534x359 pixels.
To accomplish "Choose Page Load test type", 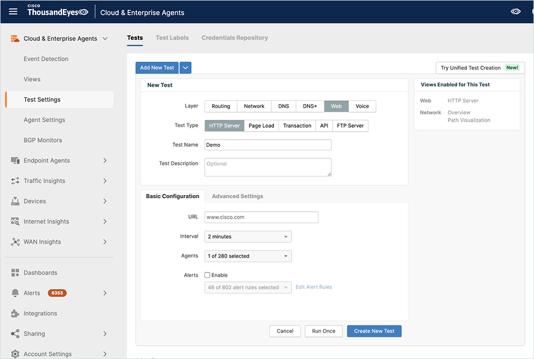I will pyautogui.click(x=261, y=126).
